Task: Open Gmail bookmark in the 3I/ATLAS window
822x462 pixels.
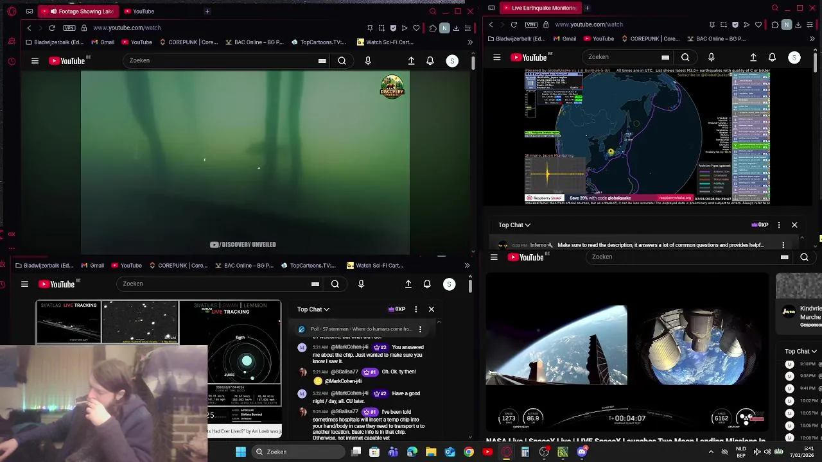Action: 92,265
